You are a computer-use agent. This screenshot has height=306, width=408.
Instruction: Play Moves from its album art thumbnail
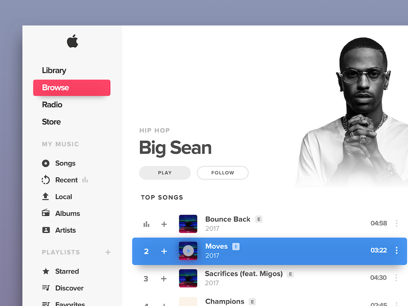coord(188,251)
